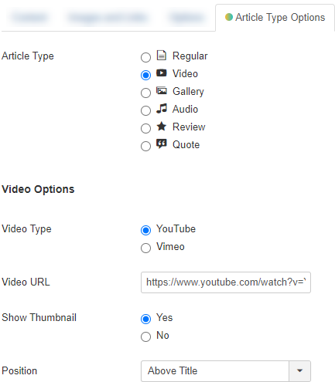Select the Video article type radio button
335x382 pixels.
click(145, 75)
